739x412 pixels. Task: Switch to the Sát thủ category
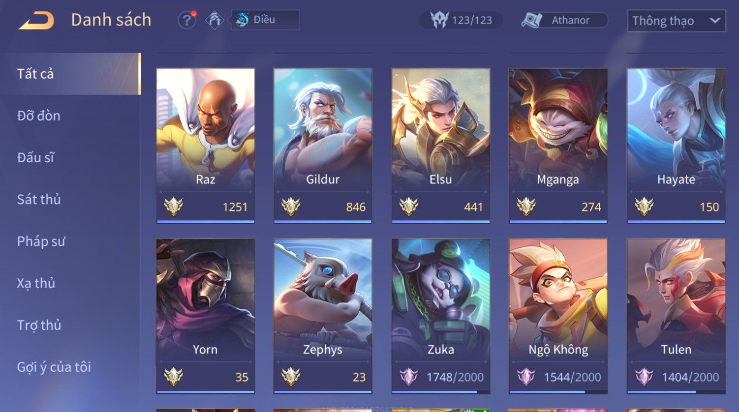click(39, 199)
